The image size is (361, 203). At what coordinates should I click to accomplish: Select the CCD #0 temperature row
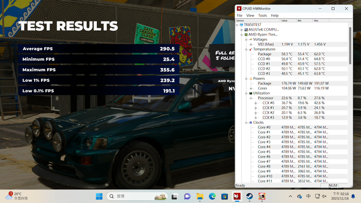click(302, 59)
